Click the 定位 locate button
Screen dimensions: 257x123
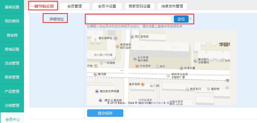(x=181, y=19)
